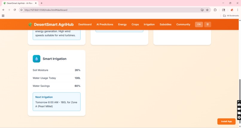Take a screenshot with the camera icon
Image resolution: width=241 pixels, height=128 pixels.
(x=239, y=104)
